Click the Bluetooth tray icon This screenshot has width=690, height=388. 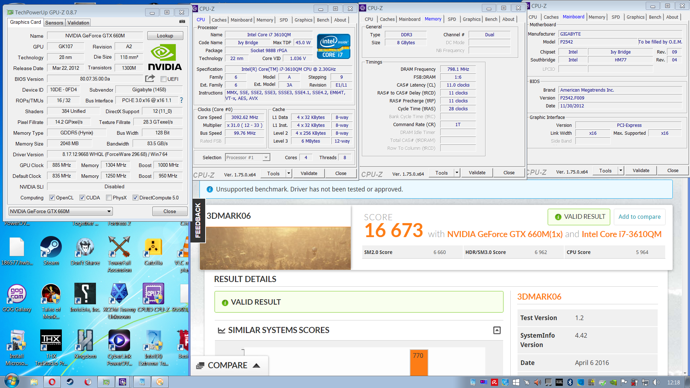[570, 382]
